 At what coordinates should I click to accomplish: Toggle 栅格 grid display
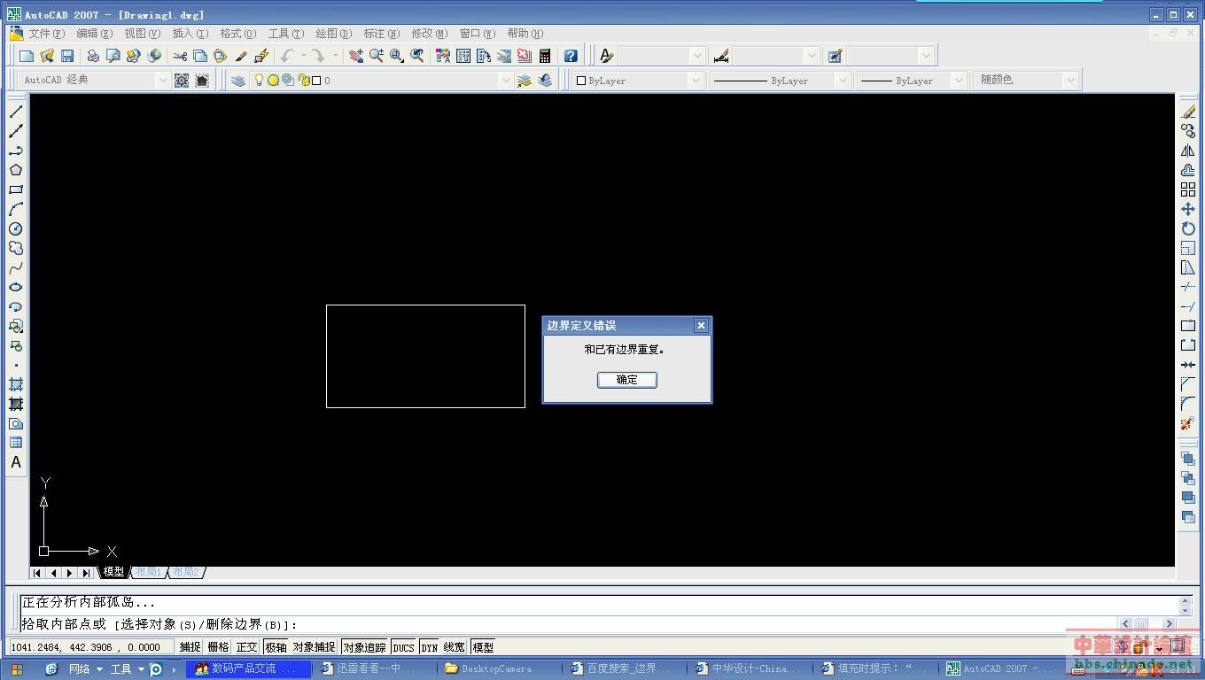point(218,647)
